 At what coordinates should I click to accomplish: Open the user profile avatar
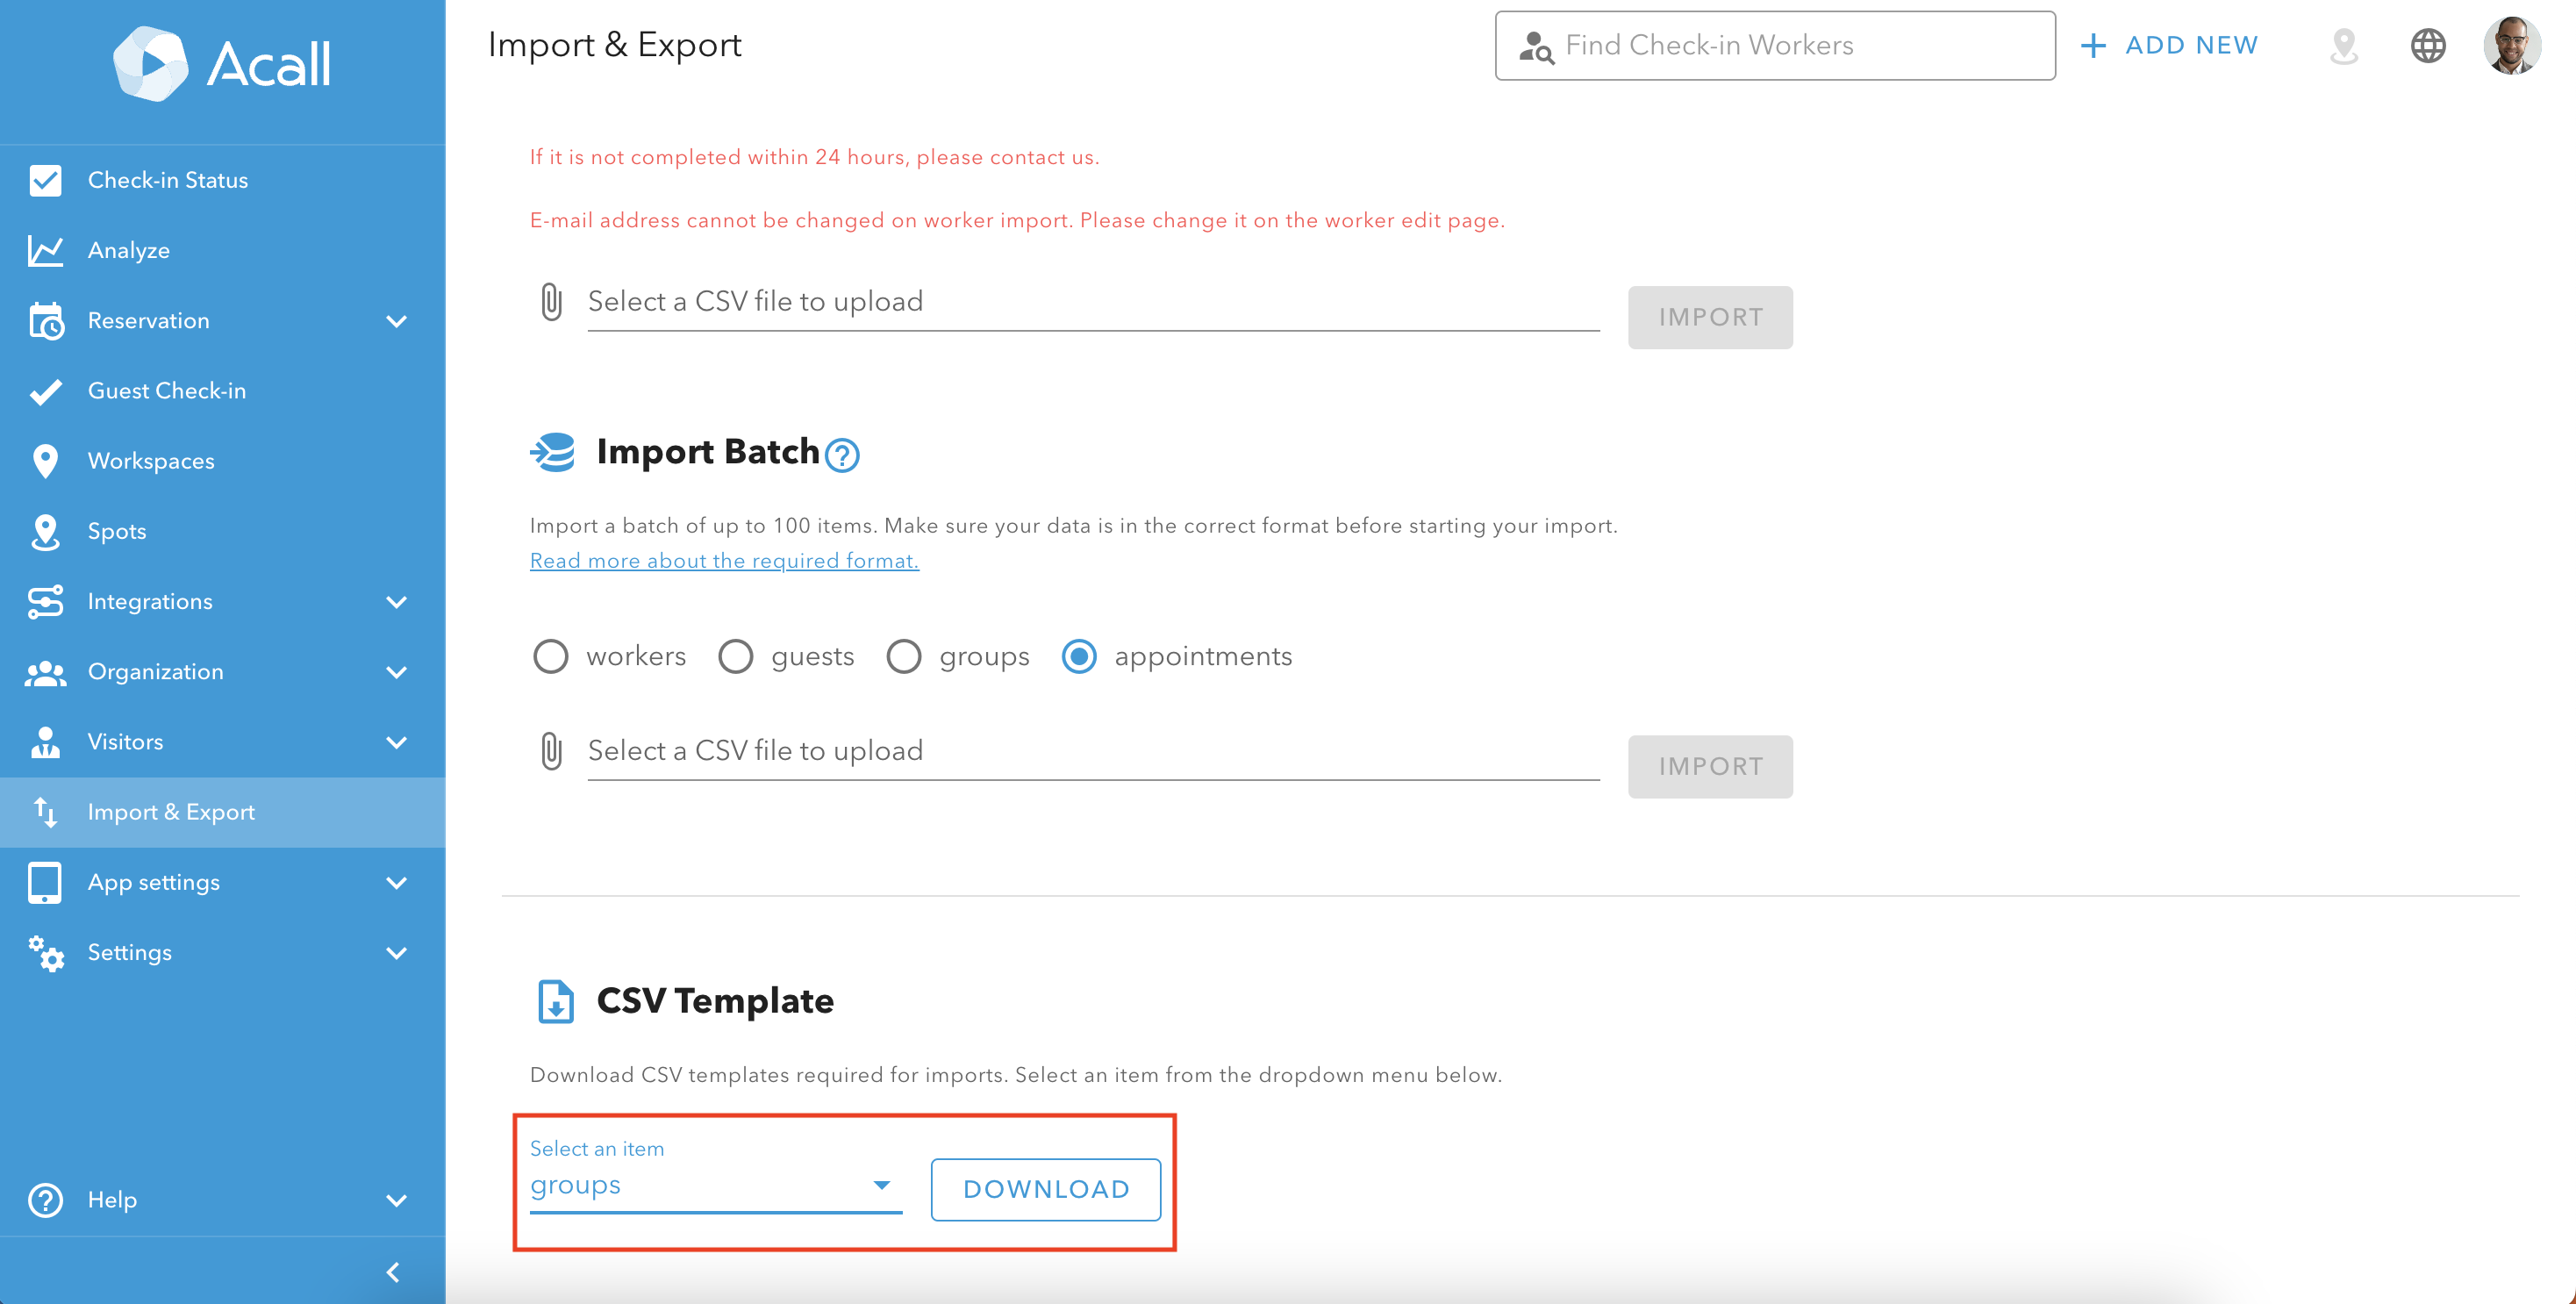click(x=2512, y=46)
